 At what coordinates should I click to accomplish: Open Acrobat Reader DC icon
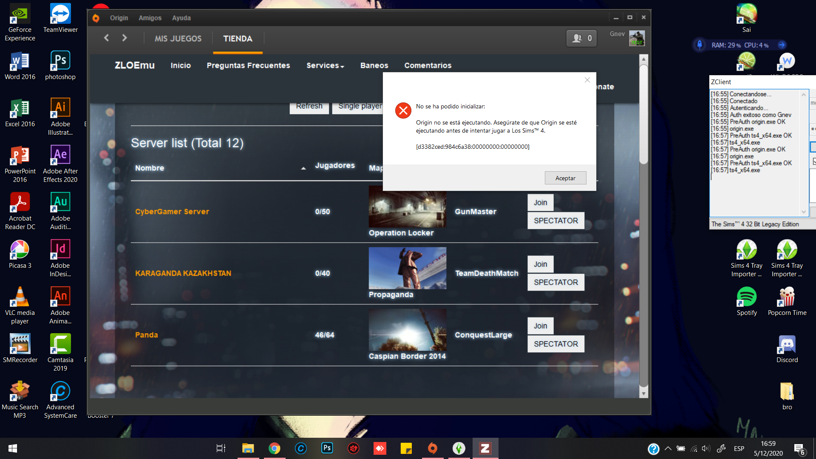click(20, 211)
